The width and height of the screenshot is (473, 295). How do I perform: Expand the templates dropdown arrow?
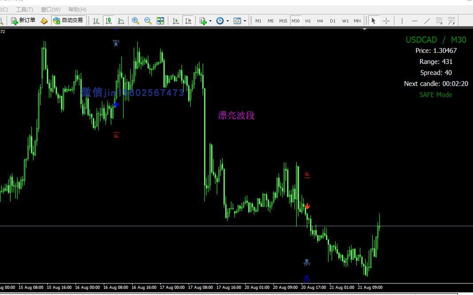245,21
